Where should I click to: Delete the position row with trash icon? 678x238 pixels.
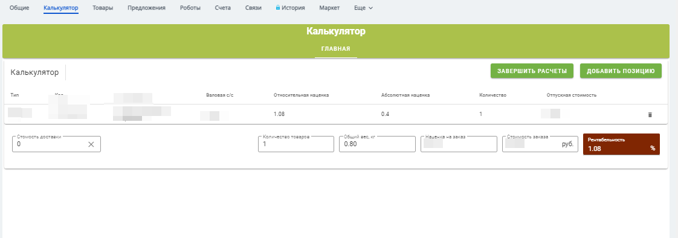point(650,115)
